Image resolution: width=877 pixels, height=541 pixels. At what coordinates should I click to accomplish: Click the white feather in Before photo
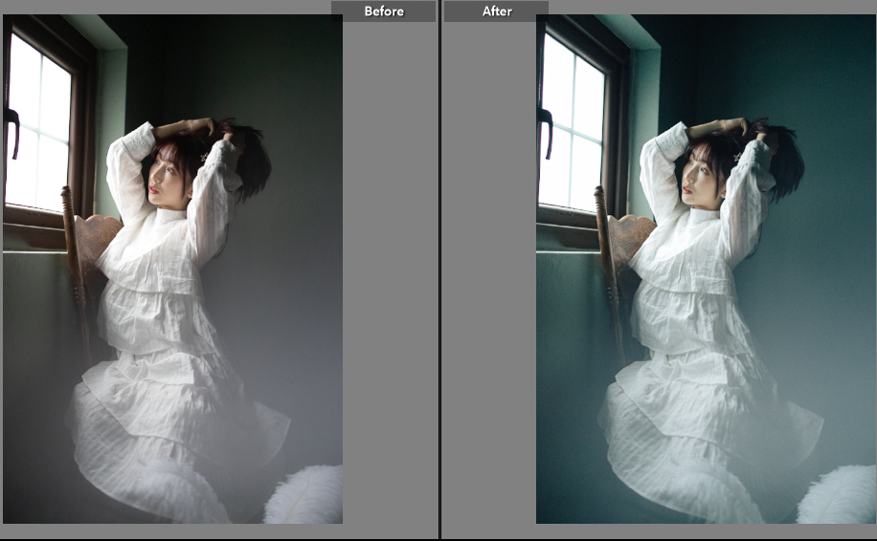pyautogui.click(x=308, y=497)
